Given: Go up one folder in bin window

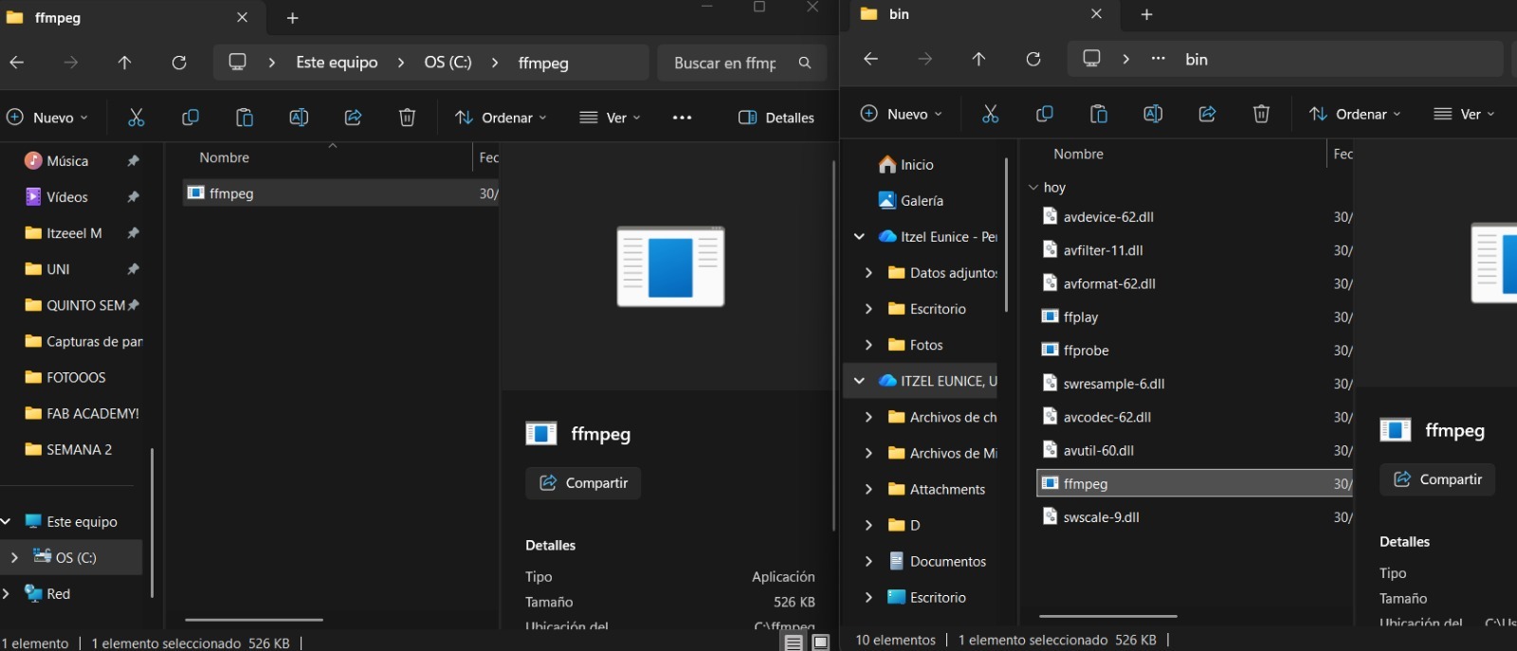Looking at the screenshot, I should (978, 59).
